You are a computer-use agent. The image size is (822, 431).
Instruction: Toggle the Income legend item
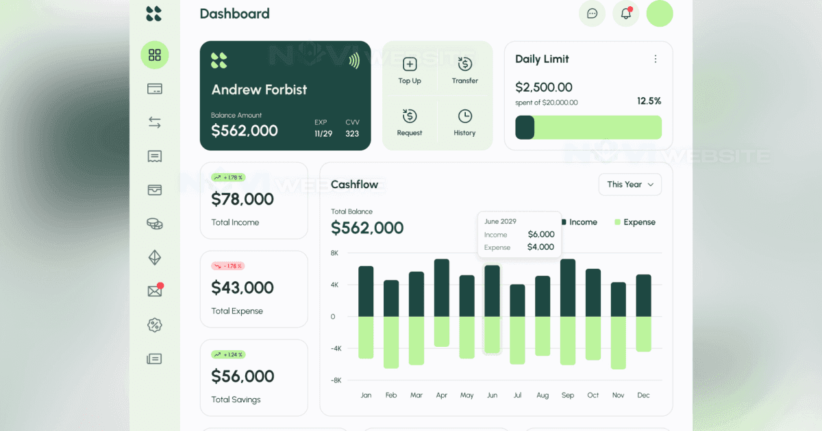point(579,222)
